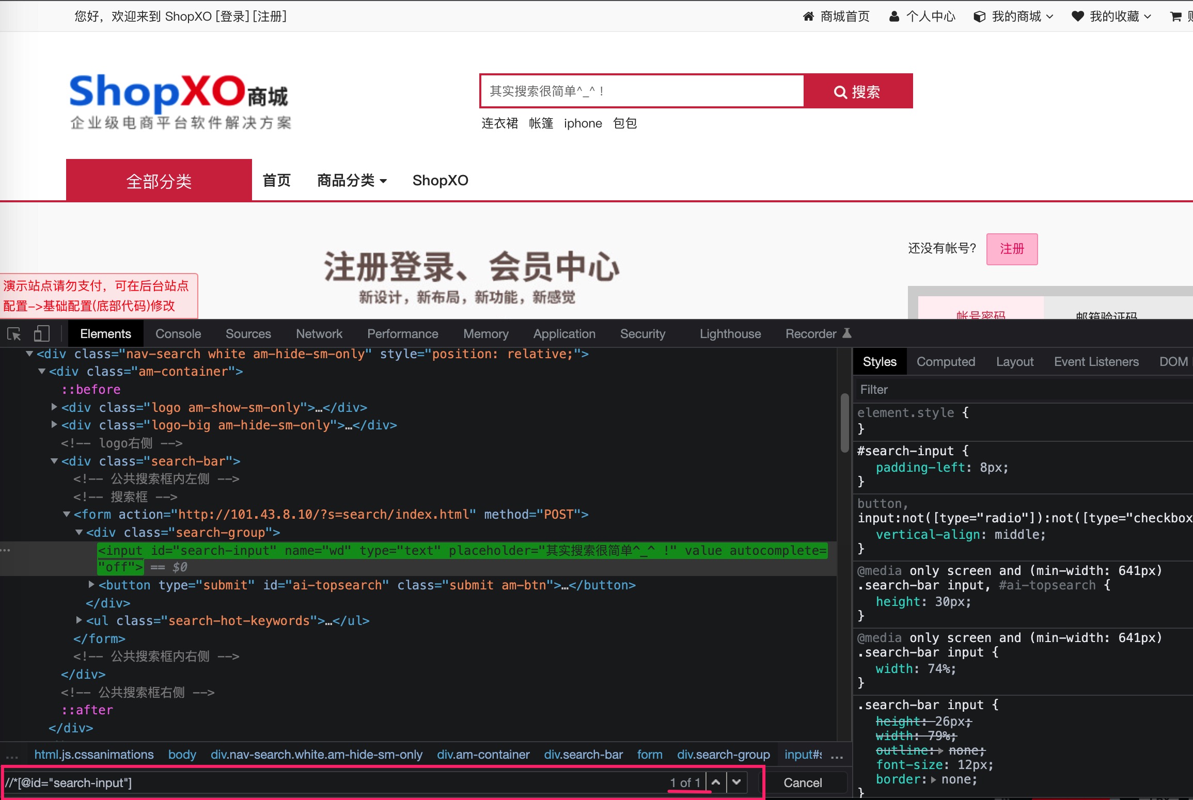The height and width of the screenshot is (800, 1193).
Task: Open the Computed styles tab
Action: [x=946, y=362]
